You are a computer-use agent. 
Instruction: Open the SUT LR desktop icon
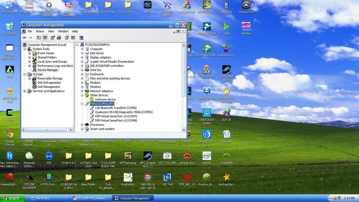(x=226, y=115)
